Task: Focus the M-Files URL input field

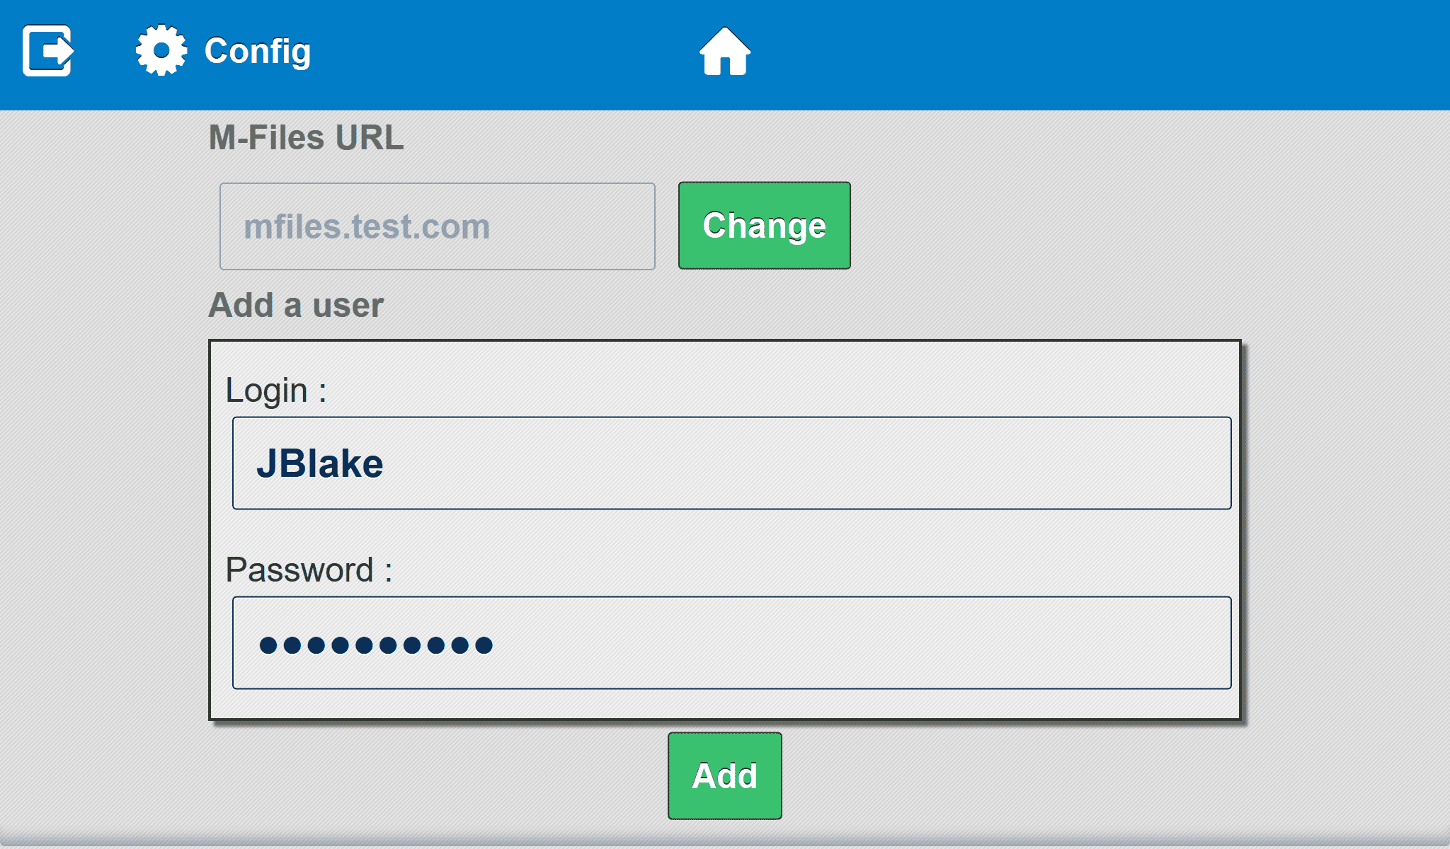Action: (x=437, y=226)
